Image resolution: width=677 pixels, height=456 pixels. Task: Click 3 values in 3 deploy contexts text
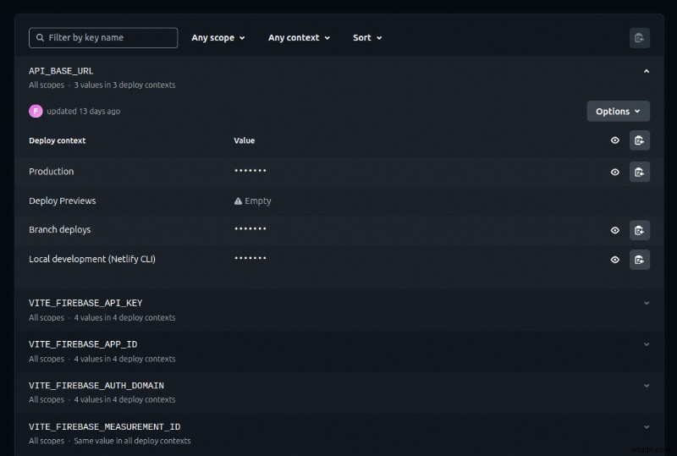click(124, 85)
